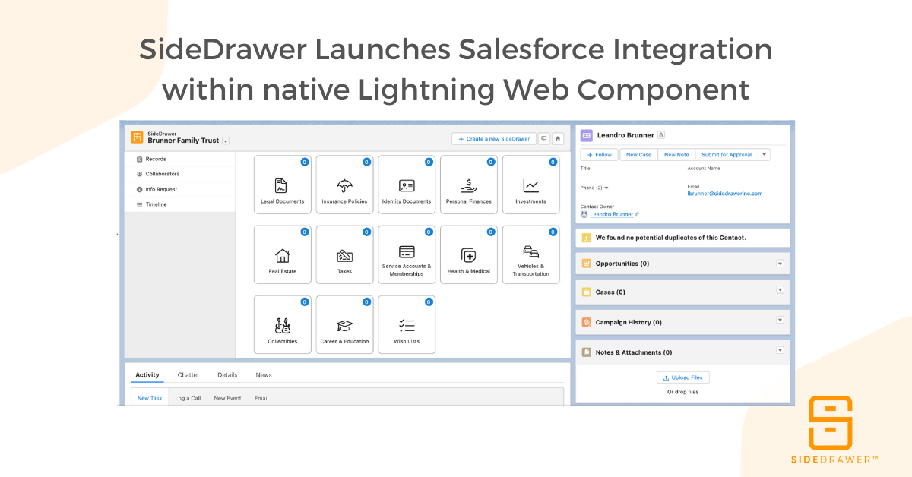Select the Health & Medical tile

[x=468, y=254]
